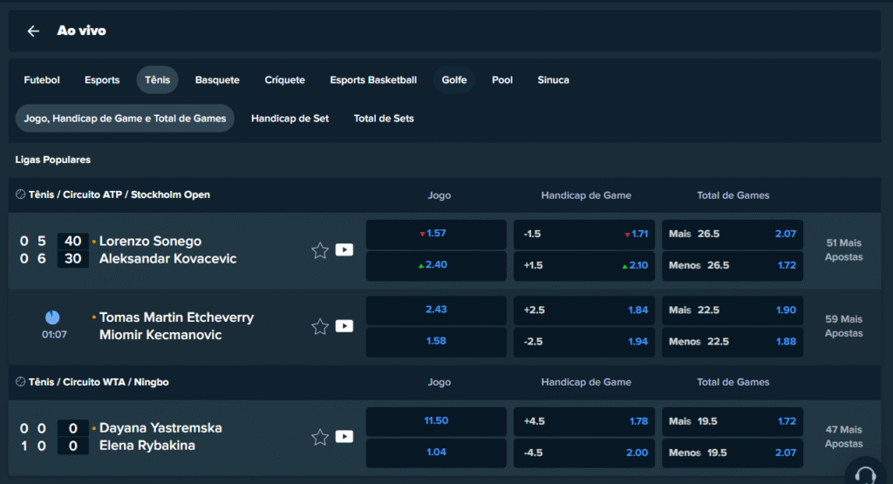Switch to the Futebol tab
This screenshot has height=484, width=893.
click(x=42, y=79)
